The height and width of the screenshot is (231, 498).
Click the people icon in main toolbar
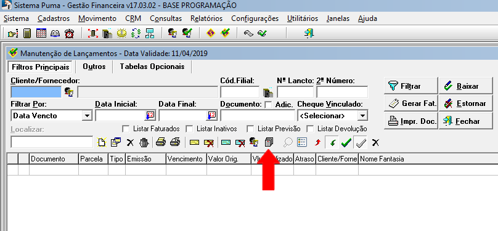pos(173,33)
